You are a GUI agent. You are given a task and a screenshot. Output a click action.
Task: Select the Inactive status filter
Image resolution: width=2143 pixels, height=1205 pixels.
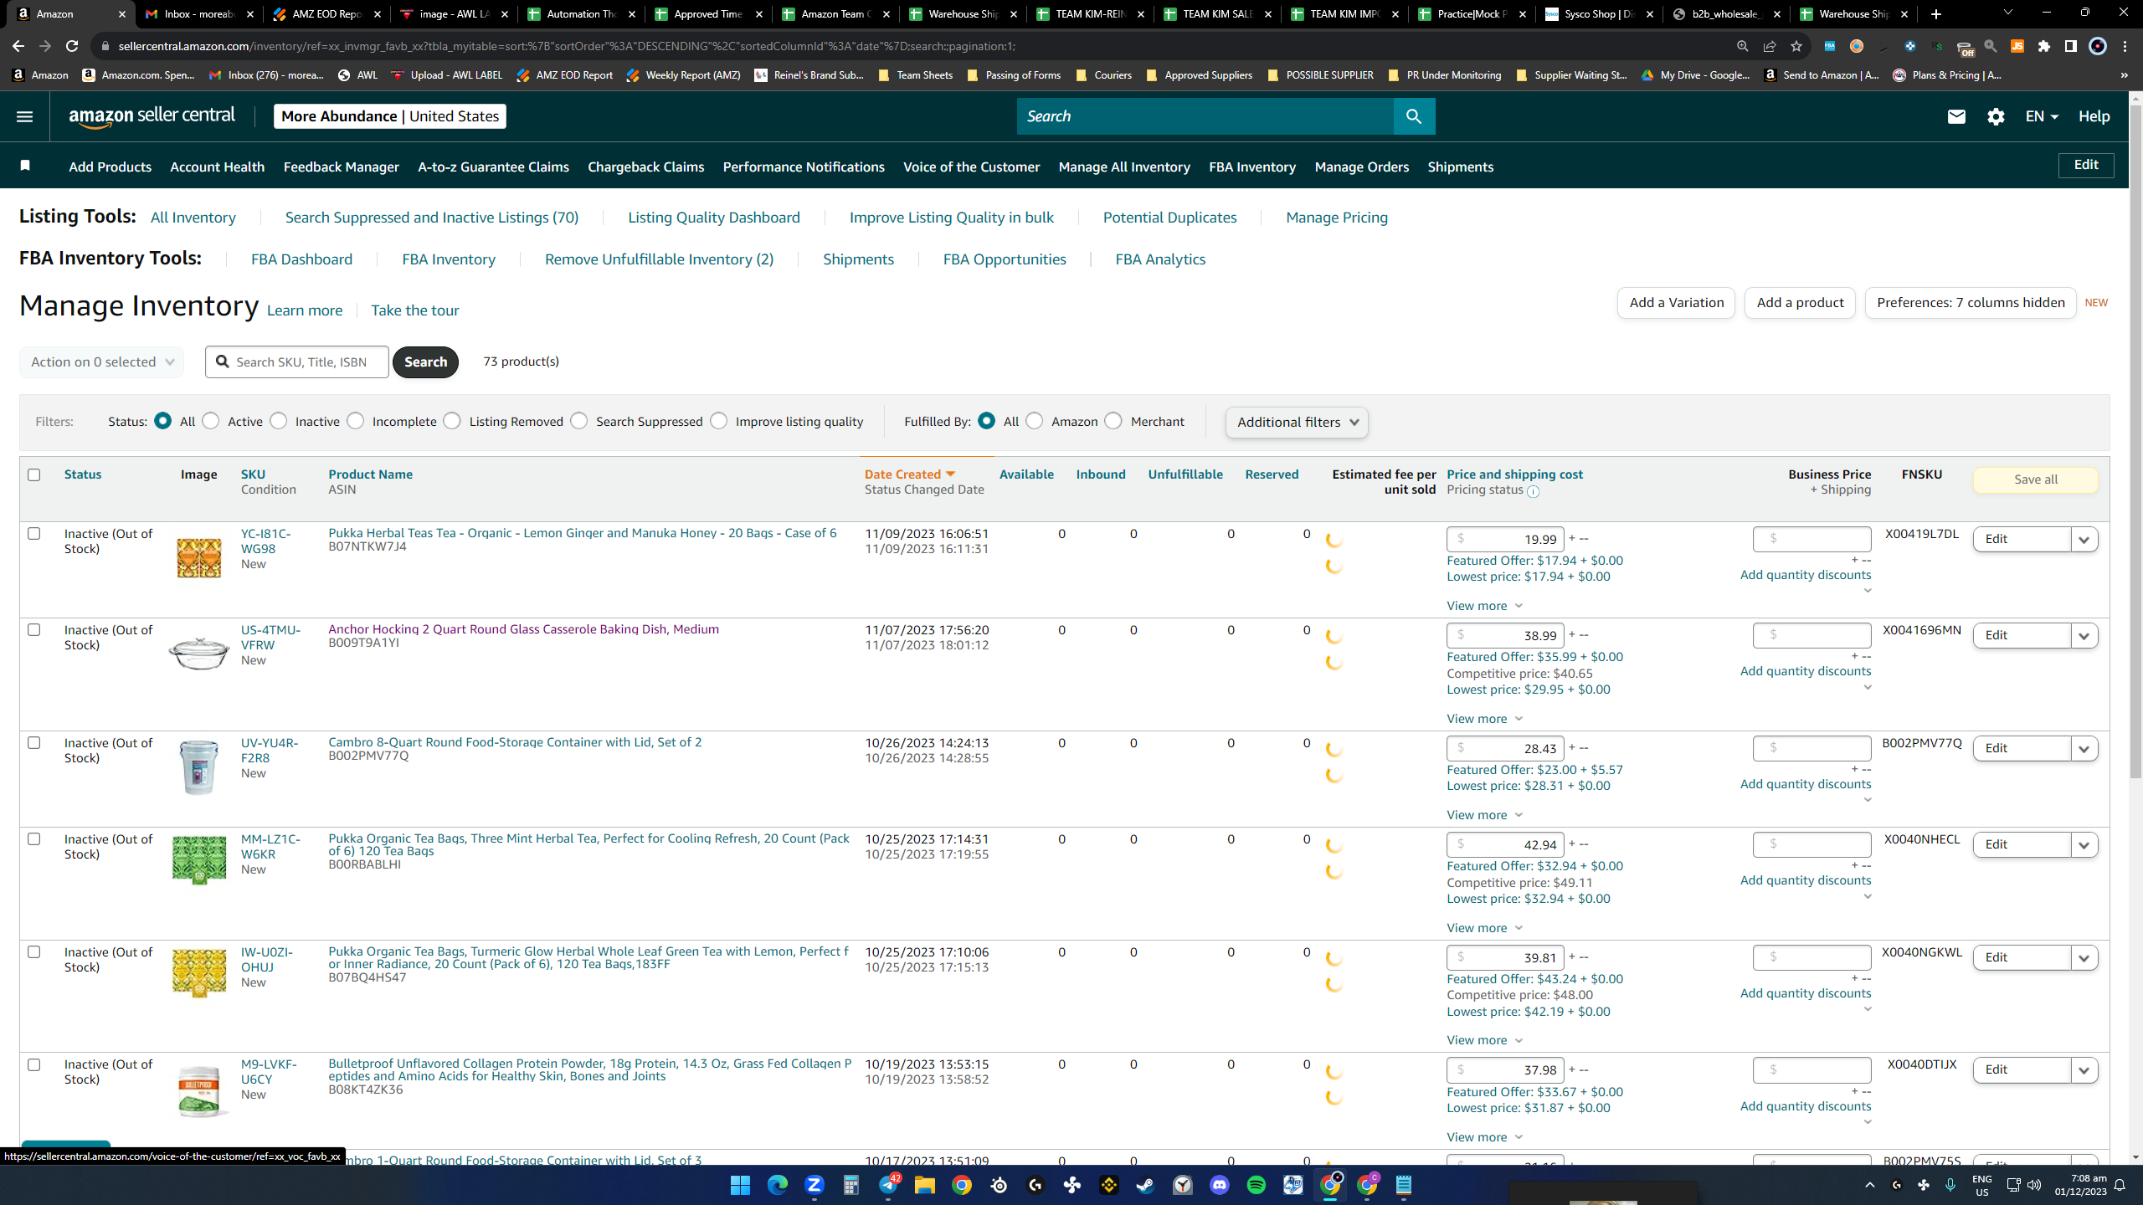pos(279,421)
